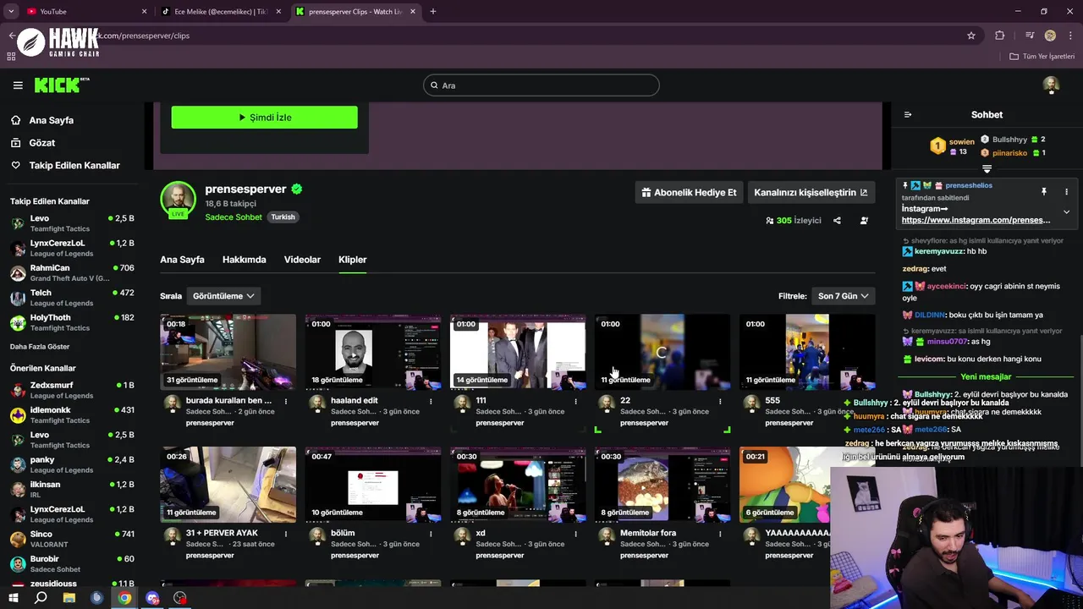
Task: Play the 555 clip thumbnail
Action: tap(807, 352)
